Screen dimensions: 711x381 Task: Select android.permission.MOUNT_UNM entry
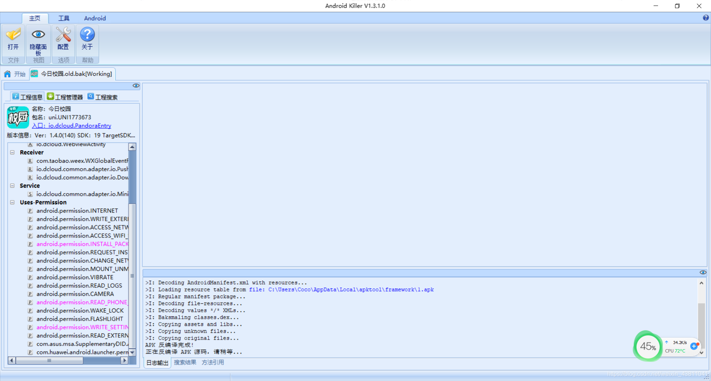83,269
